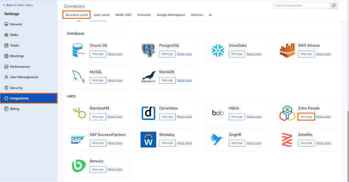The width and height of the screenshot is (349, 182).
Task: Click the HiBob bob logo
Action: tap(218, 113)
